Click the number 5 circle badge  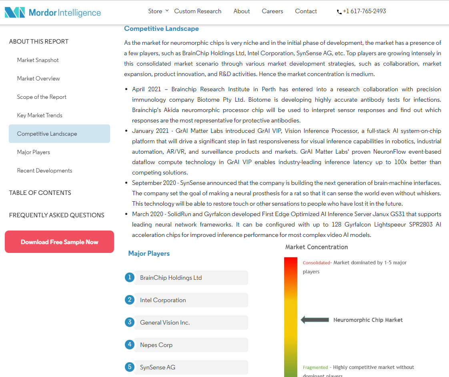(129, 367)
